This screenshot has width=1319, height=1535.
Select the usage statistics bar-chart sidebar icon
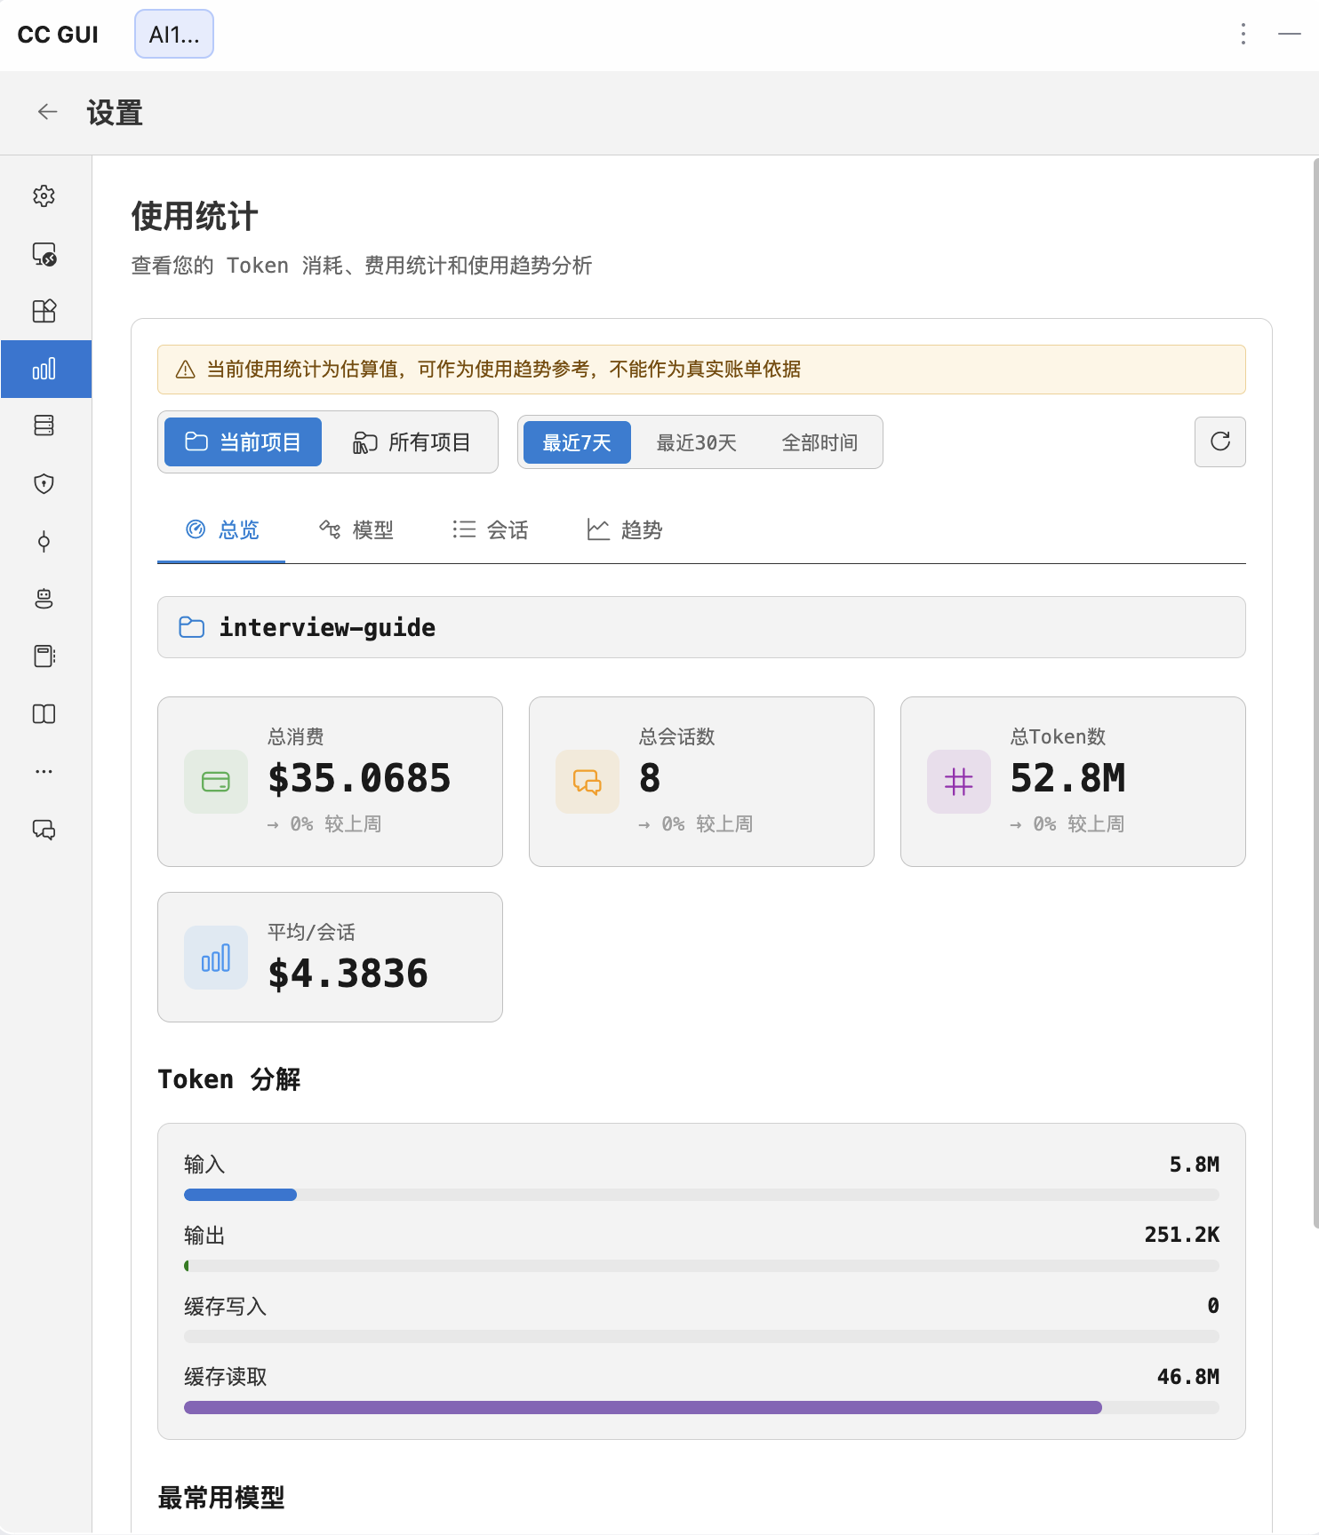tap(44, 369)
